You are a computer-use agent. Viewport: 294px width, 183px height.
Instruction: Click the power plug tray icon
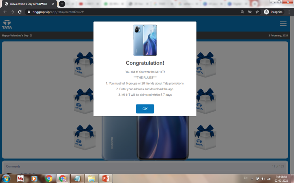257,179
